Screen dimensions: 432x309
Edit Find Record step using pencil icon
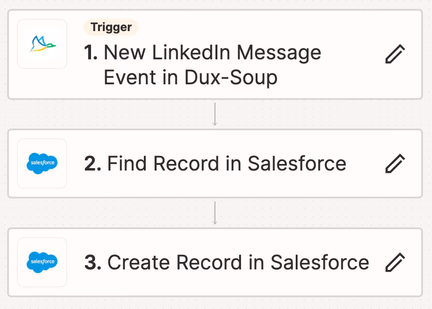(395, 163)
